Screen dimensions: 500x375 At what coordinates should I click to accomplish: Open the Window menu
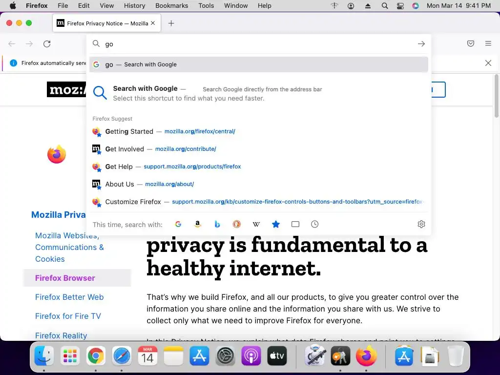coord(236,5)
